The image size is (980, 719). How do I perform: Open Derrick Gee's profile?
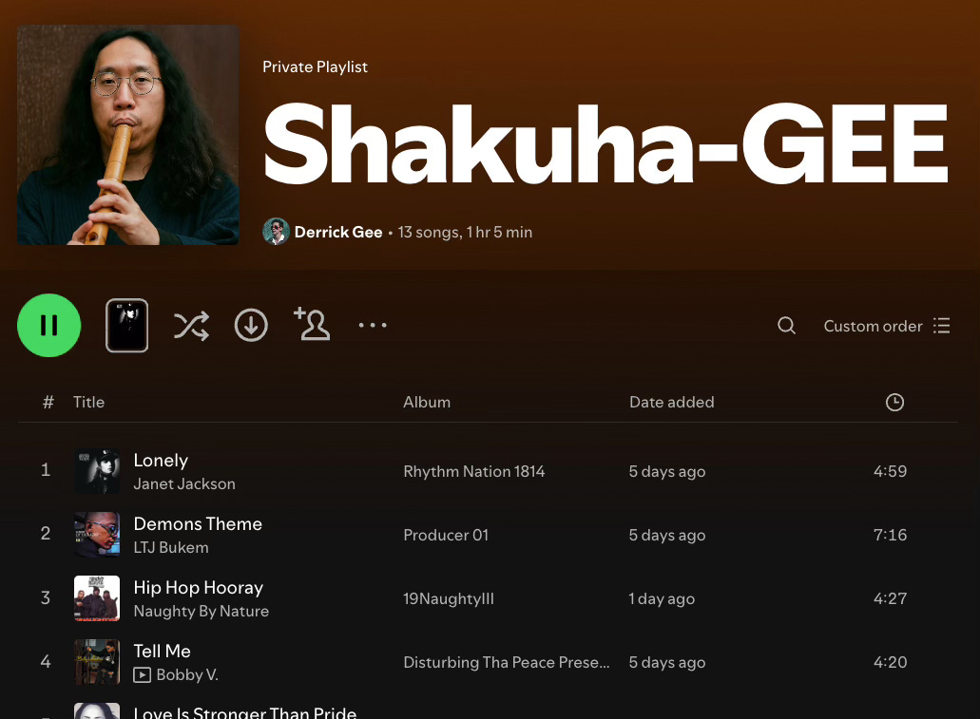338,232
